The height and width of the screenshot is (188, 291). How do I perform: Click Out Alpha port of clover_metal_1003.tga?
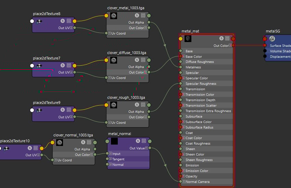[x=149, y=22]
